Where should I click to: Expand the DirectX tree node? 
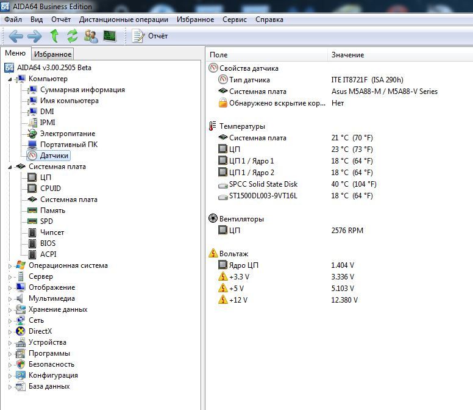(x=10, y=332)
